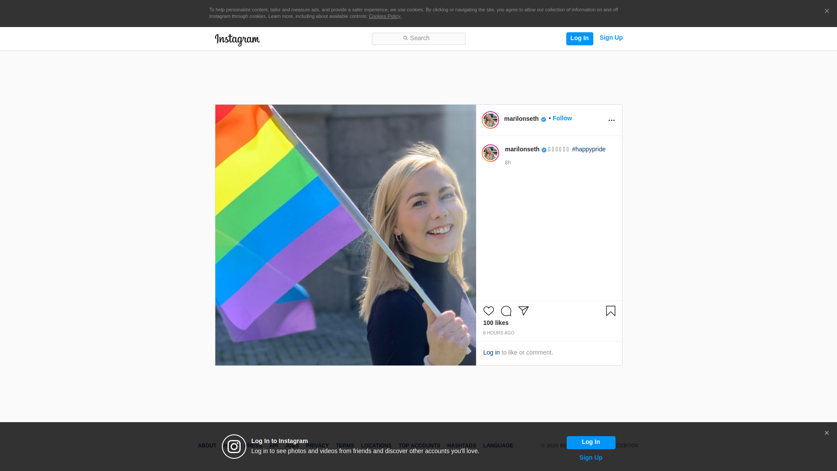Open the LOCATIONS footer link

(x=376, y=446)
